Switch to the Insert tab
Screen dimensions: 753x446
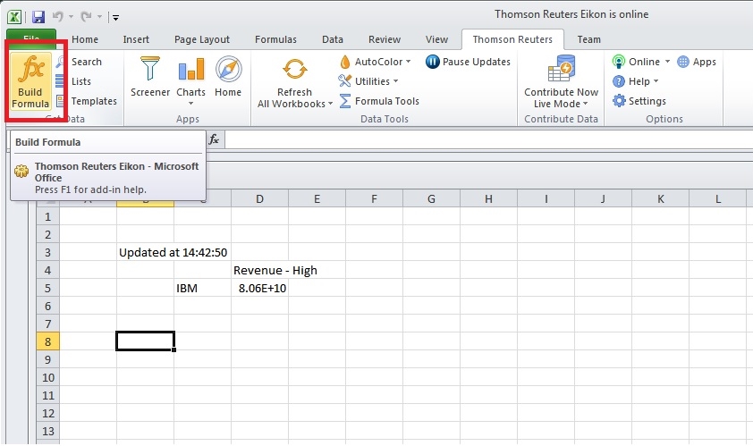136,39
